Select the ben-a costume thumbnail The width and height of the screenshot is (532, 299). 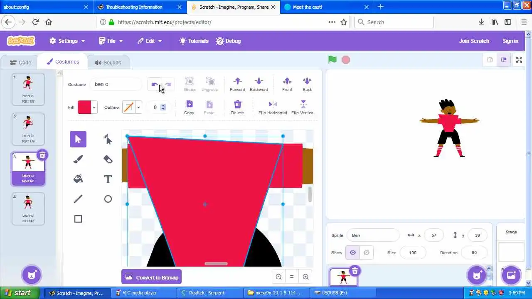[28, 89]
